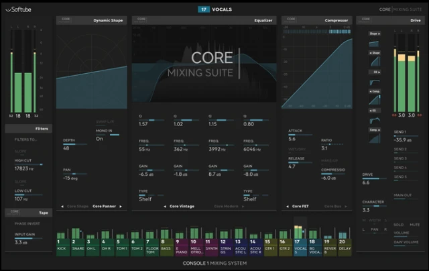This screenshot has height=271, width=429.
Task: Click the EQ curve icon below '◂ EQ'
Action: pyautogui.click(x=375, y=121)
